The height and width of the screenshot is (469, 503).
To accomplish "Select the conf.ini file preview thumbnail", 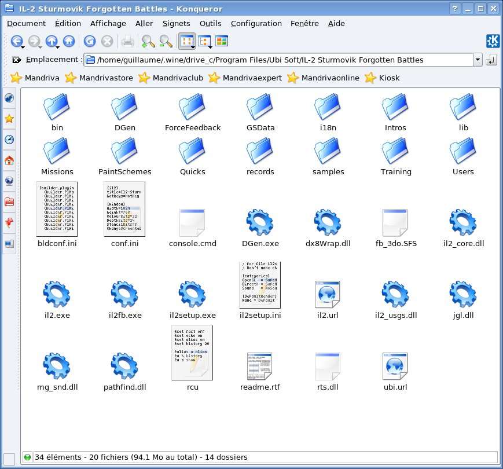I will [x=124, y=209].
